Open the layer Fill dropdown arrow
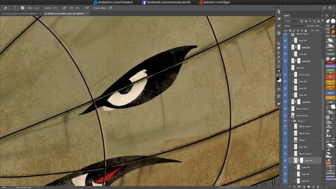336x189 pixels. [322, 30]
